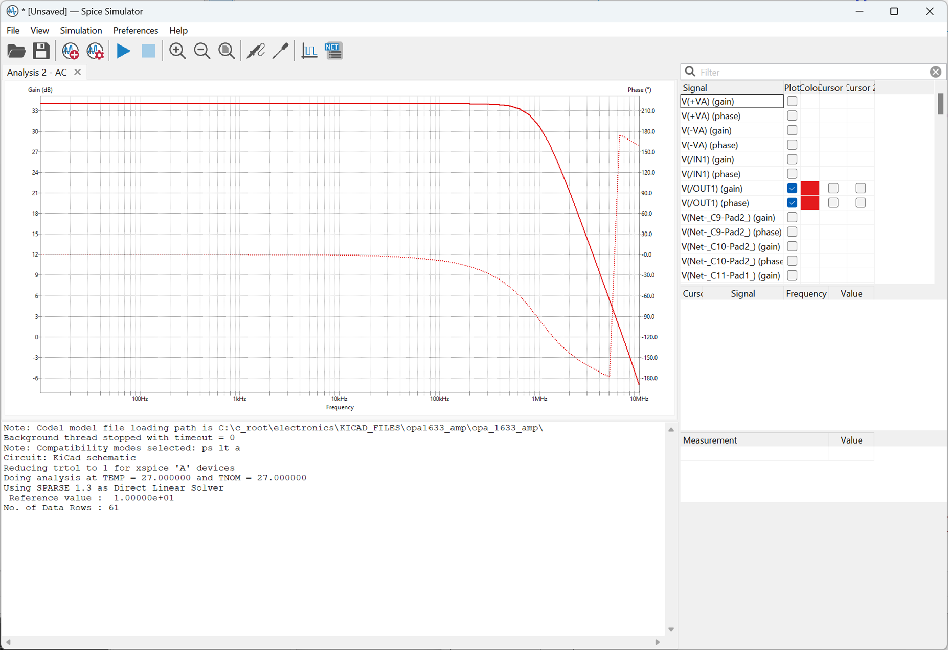Zoom in on the plot

point(177,51)
